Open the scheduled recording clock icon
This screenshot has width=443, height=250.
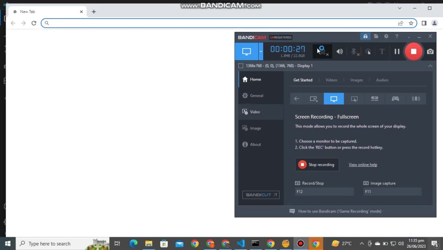tap(386, 36)
